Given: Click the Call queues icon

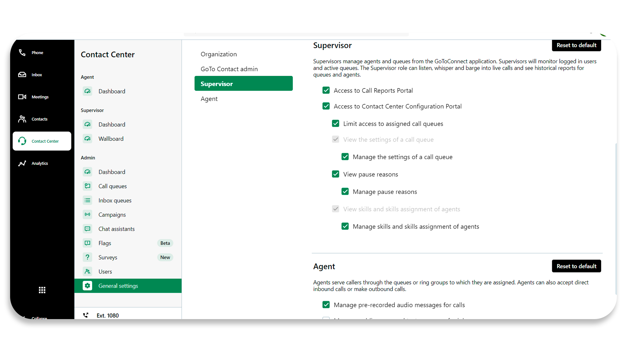Looking at the screenshot, I should (x=88, y=186).
